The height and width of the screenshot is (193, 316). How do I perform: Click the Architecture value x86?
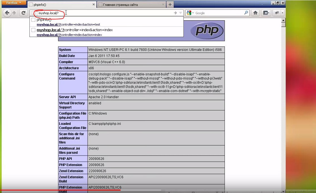[x=91, y=68]
